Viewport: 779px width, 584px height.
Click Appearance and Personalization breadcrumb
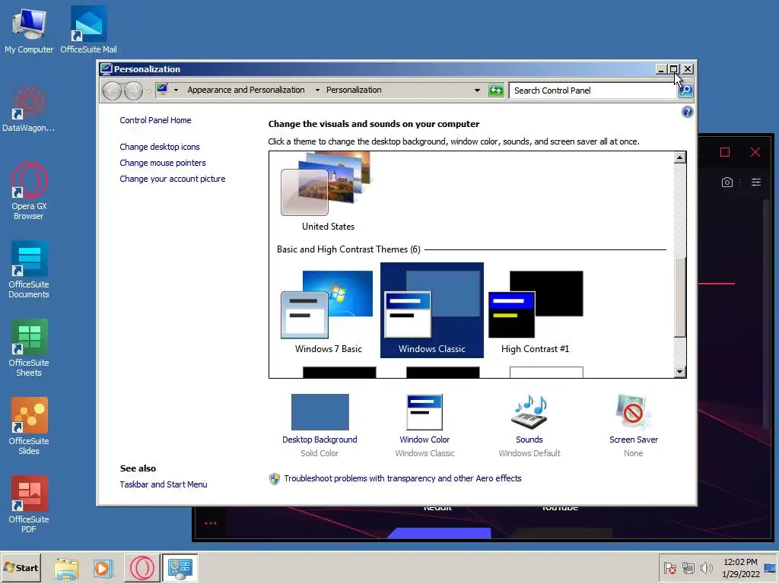[x=246, y=90]
